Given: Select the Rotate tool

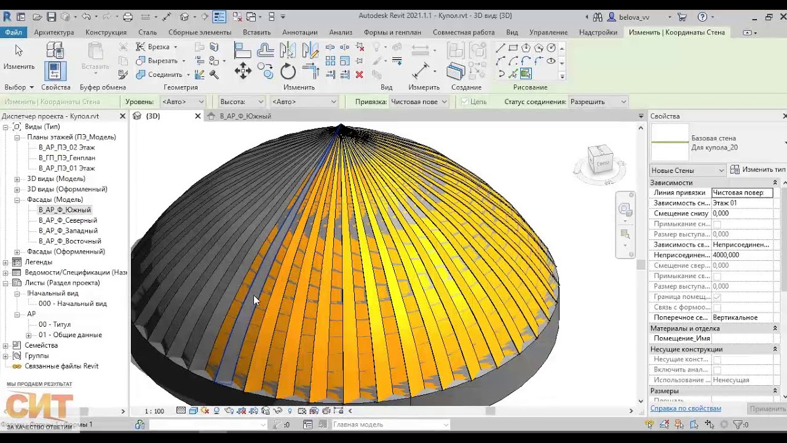Looking at the screenshot, I should click(288, 72).
